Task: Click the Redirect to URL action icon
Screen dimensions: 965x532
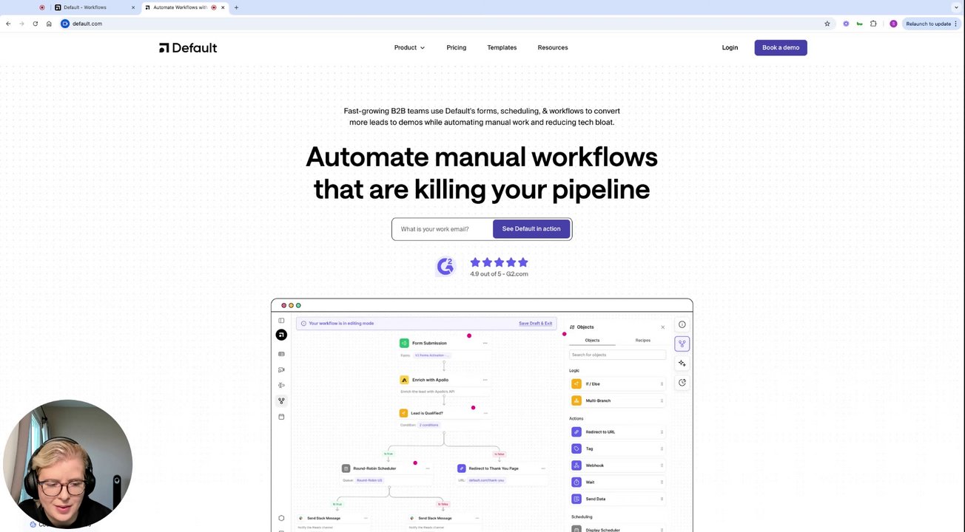Action: pyautogui.click(x=576, y=432)
